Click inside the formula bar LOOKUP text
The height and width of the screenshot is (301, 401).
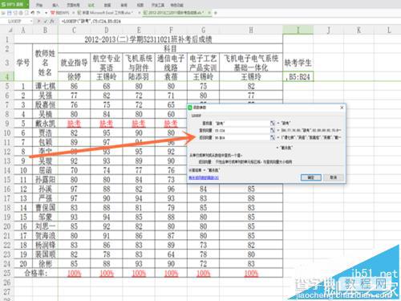[91, 21]
